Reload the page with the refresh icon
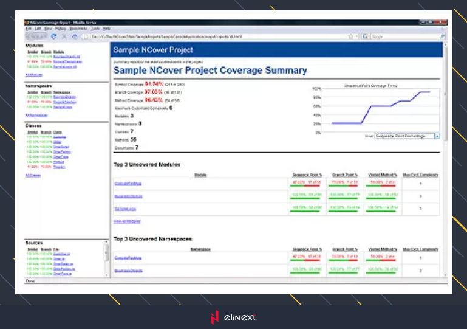This screenshot has width=467, height=329. click(x=55, y=36)
